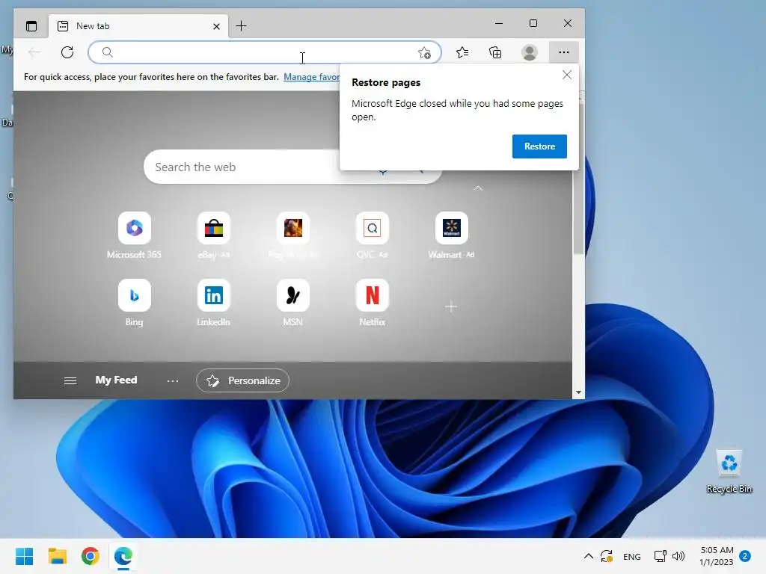Viewport: 766px width, 574px height.
Task: Maximize the Edge window
Action: [533, 23]
